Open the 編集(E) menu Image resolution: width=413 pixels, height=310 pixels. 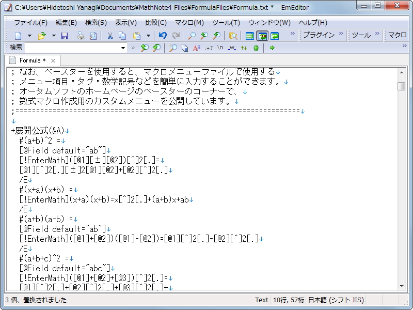pos(66,23)
